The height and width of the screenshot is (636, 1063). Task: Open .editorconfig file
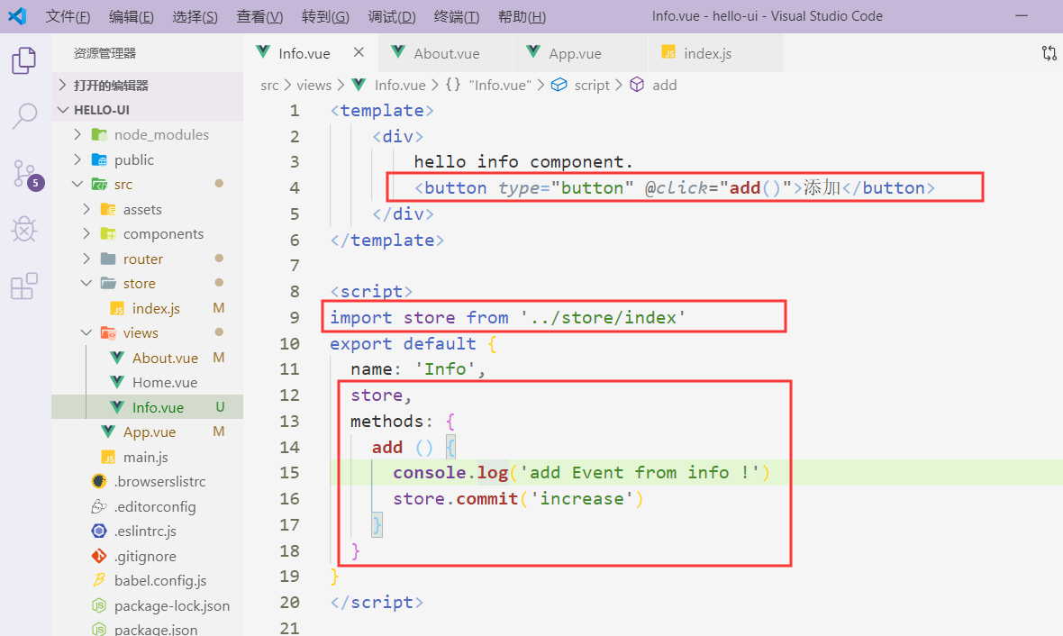click(147, 505)
